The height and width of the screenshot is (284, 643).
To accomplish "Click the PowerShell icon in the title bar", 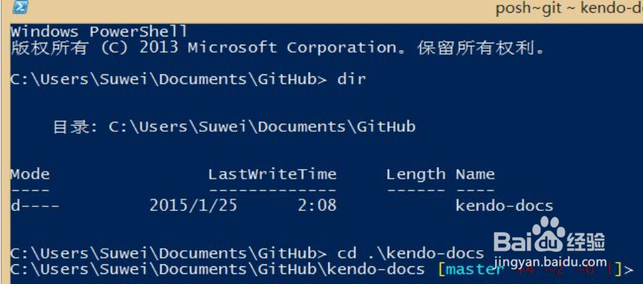I will coord(21,8).
